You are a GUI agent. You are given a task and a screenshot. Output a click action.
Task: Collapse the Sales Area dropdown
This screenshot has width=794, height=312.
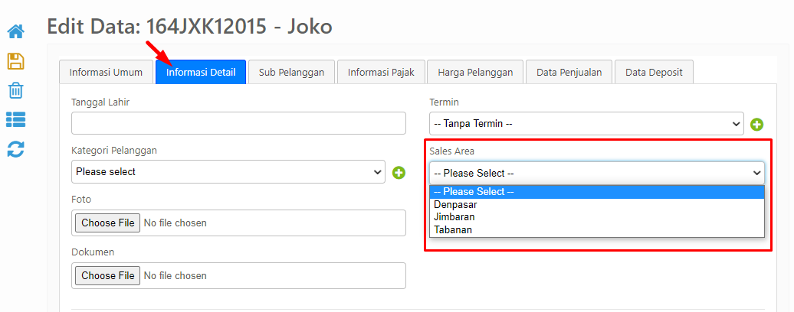[597, 173]
